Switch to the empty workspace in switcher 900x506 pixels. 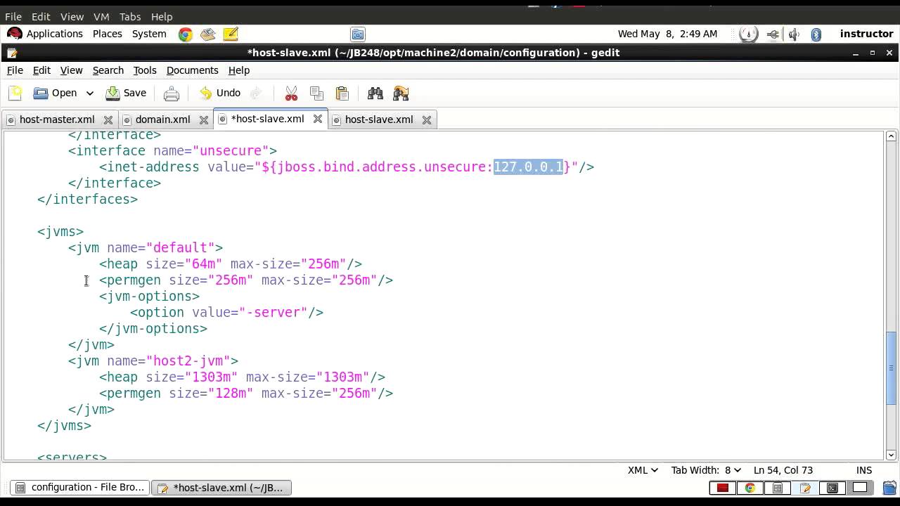pos(861,488)
